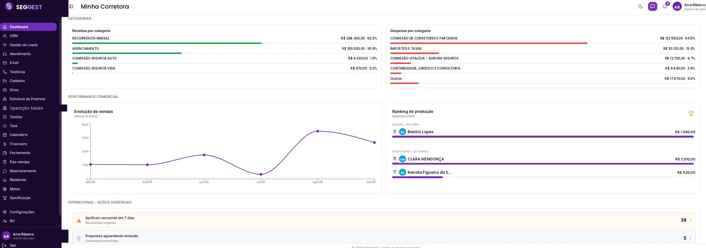706x248 pixels.
Task: Click COMISSÃO VITALÍCIA - AURORA SEGUROS label
Action: point(424,58)
